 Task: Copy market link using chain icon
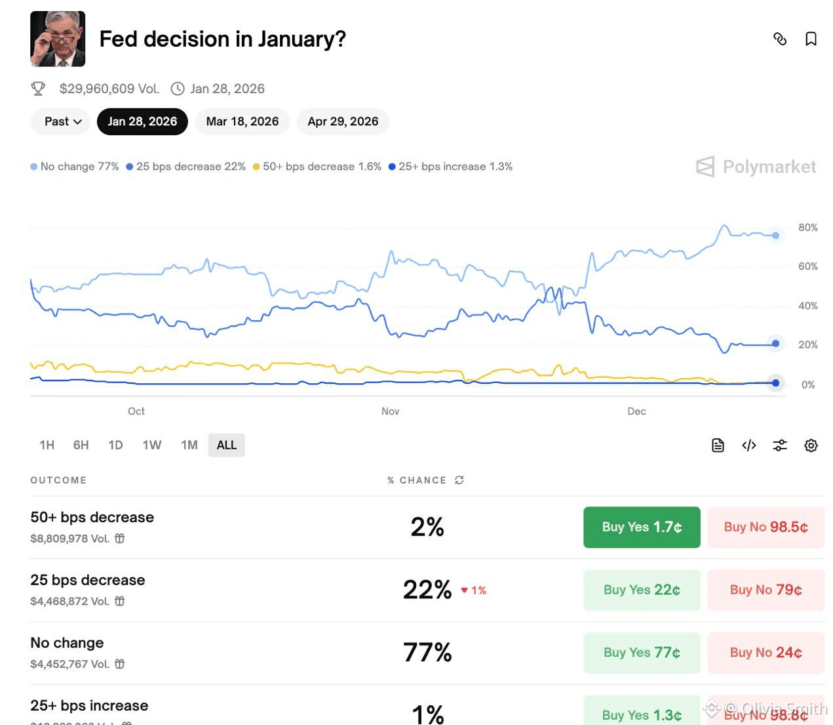780,39
